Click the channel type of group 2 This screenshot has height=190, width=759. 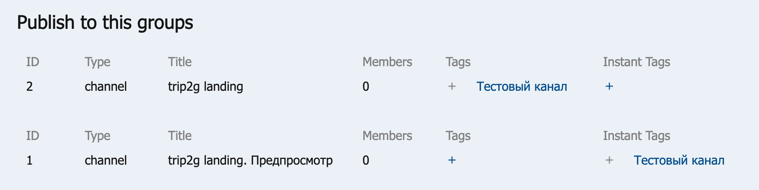click(106, 87)
